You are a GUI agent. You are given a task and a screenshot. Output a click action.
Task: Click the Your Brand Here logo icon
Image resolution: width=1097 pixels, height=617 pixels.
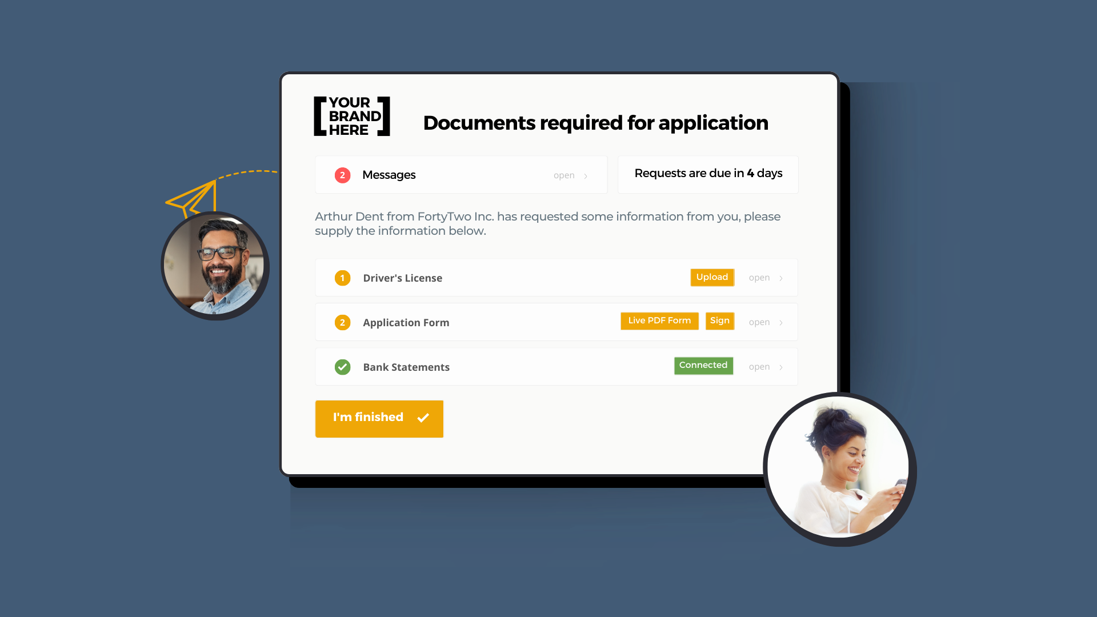point(352,115)
